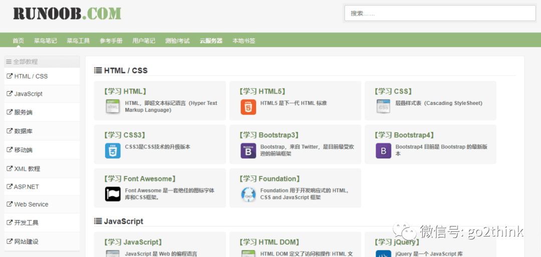The height and width of the screenshot is (257, 541).
Task: Open the 本地书签 nav item
Action: [x=244, y=40]
